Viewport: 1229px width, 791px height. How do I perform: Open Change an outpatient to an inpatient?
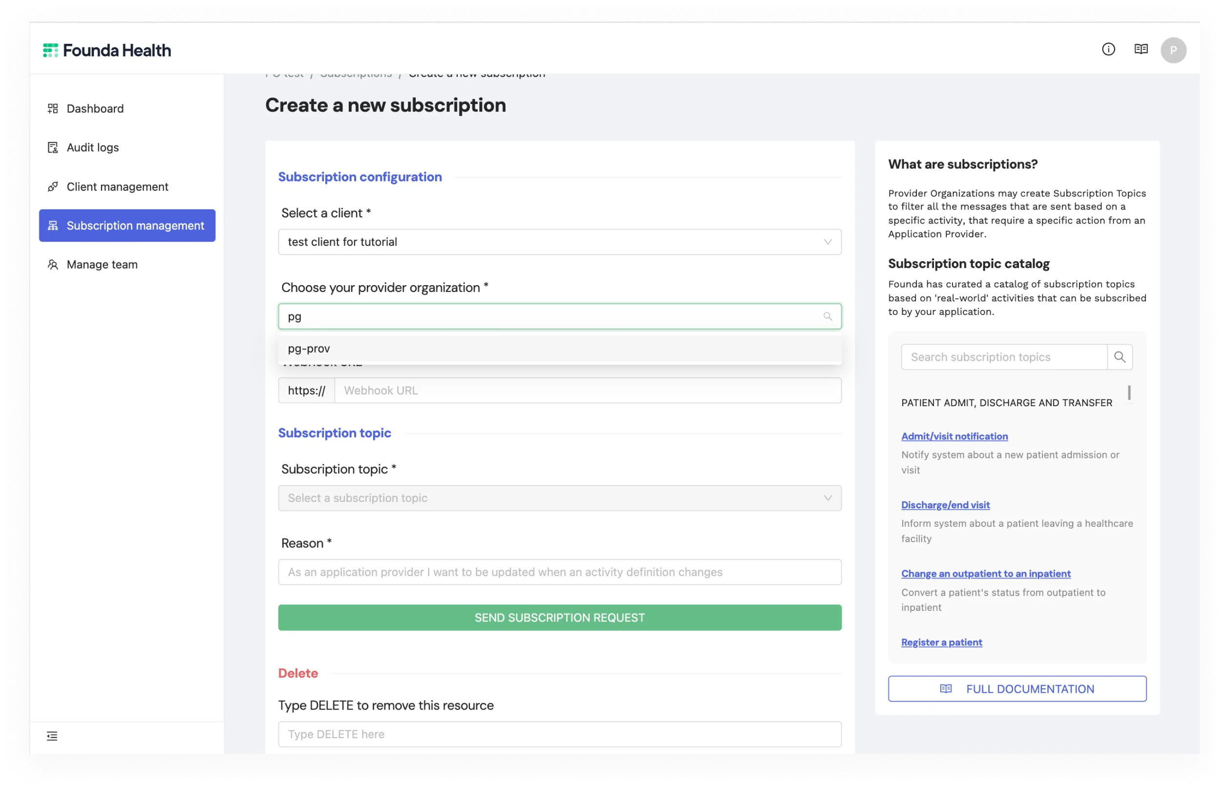tap(985, 573)
